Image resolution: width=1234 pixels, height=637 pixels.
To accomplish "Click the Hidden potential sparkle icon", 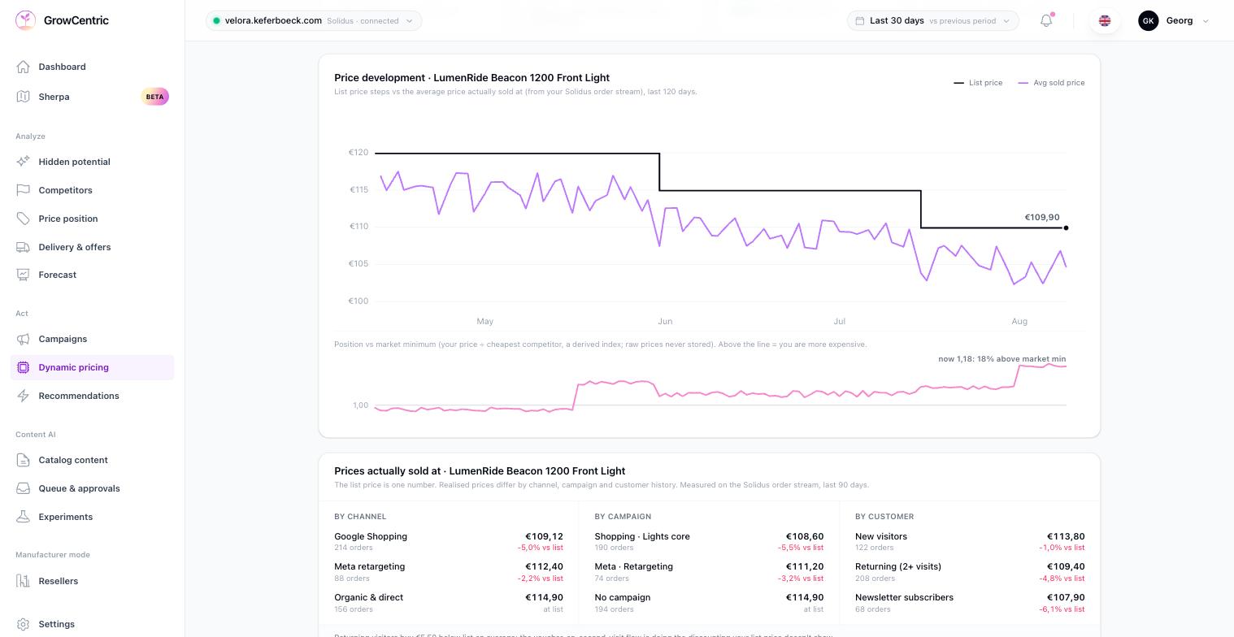I will pyautogui.click(x=23, y=162).
